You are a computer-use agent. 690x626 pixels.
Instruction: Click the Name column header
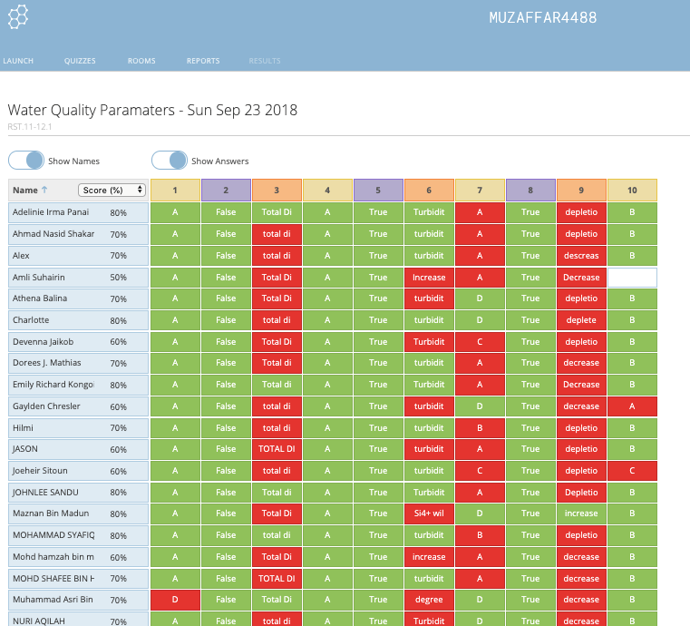click(25, 191)
